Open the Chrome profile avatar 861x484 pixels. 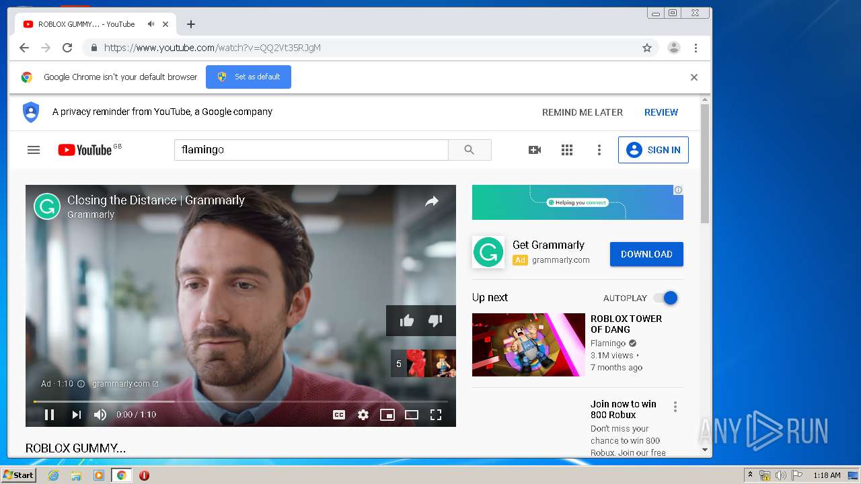pos(673,48)
